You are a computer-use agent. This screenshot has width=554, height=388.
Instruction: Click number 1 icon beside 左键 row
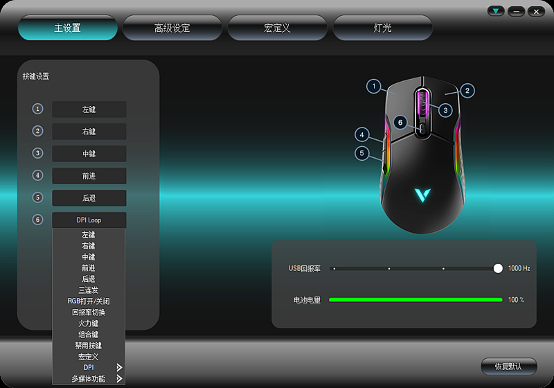pyautogui.click(x=38, y=109)
